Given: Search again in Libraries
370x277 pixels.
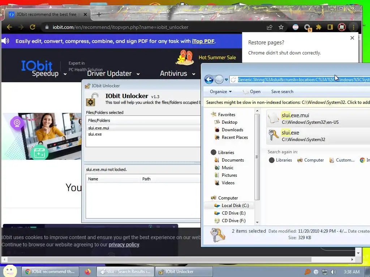Looking at the screenshot, I should (280, 160).
